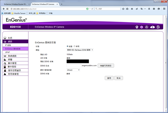Open 常用網站 bookmark folder
The width and height of the screenshot is (168, 113).
coord(41,13)
